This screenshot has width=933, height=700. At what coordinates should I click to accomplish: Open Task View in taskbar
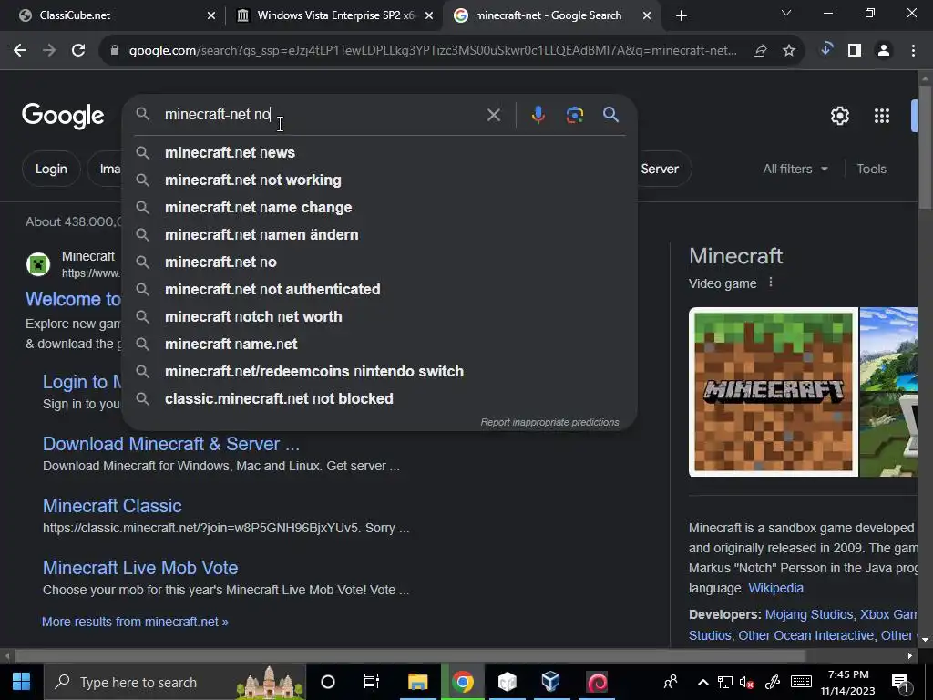(x=372, y=682)
